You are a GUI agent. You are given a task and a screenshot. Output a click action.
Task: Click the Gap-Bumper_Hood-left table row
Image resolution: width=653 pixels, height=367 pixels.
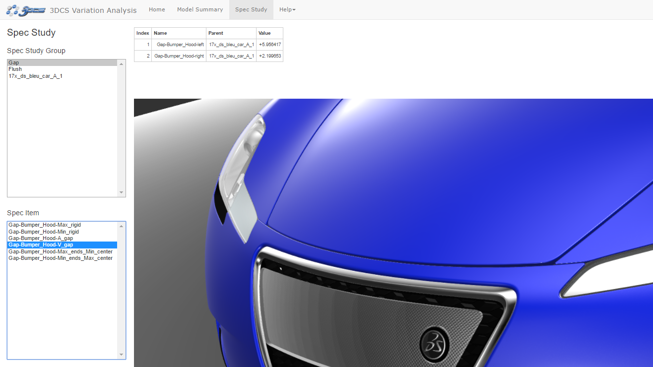tap(179, 44)
